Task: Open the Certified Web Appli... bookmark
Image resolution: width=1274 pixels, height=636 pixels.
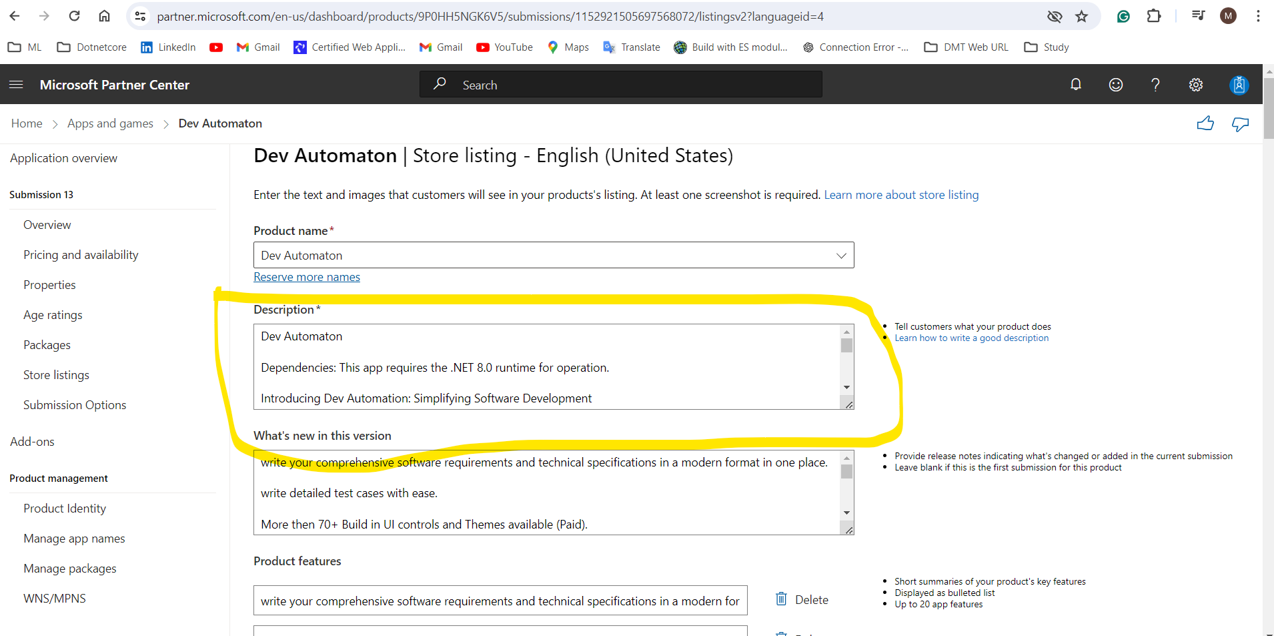Action: pyautogui.click(x=350, y=47)
